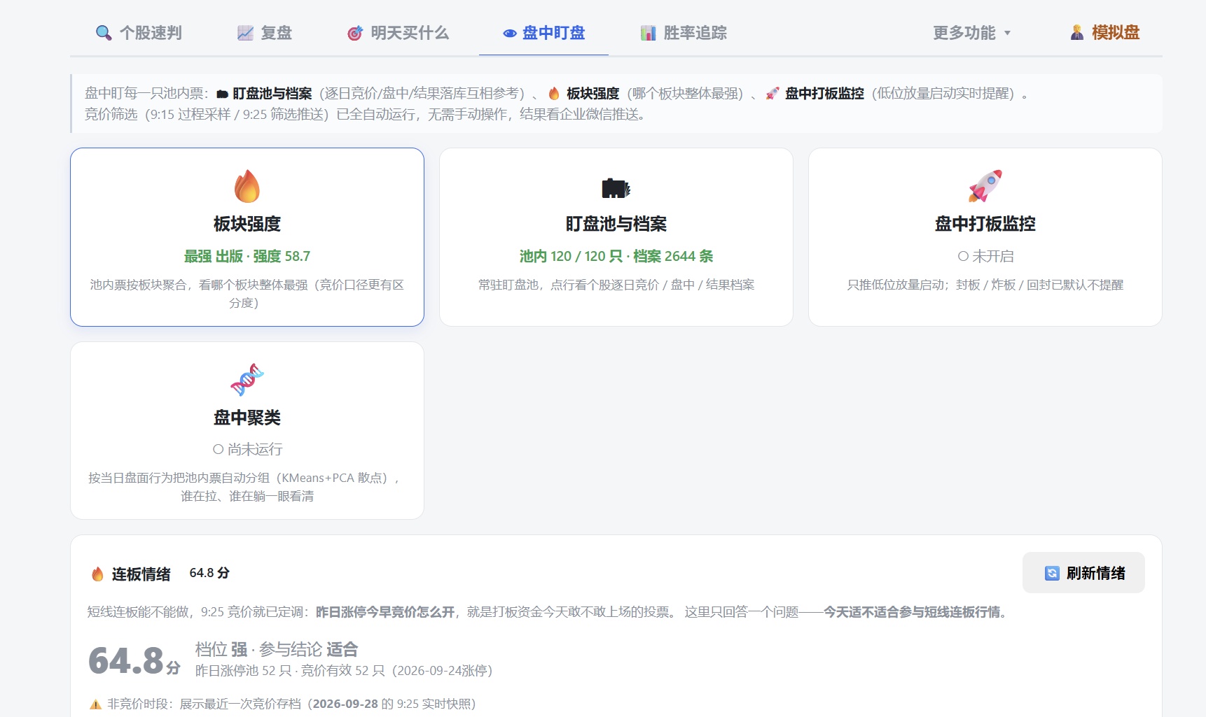The width and height of the screenshot is (1206, 717).
Task: Click the bold 盯盘池与档案 in the intro banner
Action: 272,94
